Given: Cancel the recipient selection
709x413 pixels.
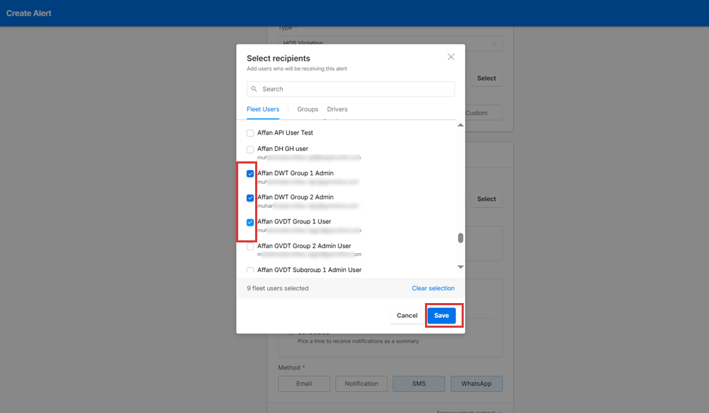Looking at the screenshot, I should point(407,316).
